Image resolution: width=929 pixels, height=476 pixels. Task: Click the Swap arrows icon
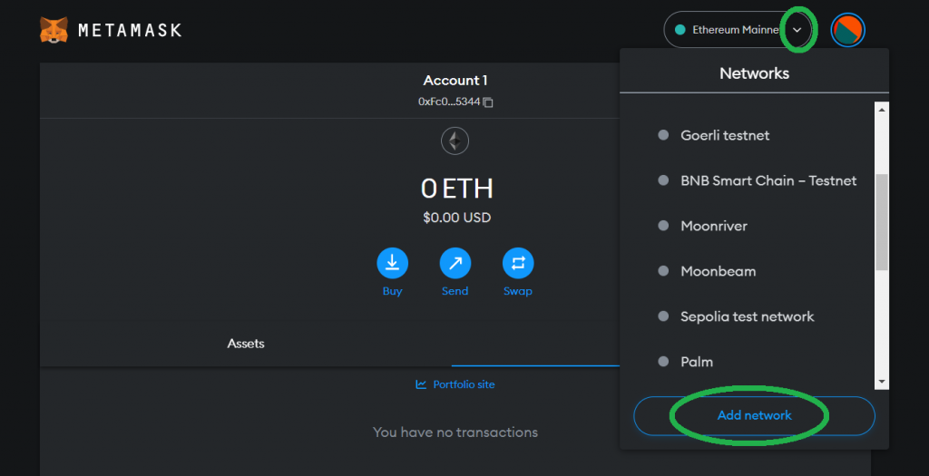[518, 263]
